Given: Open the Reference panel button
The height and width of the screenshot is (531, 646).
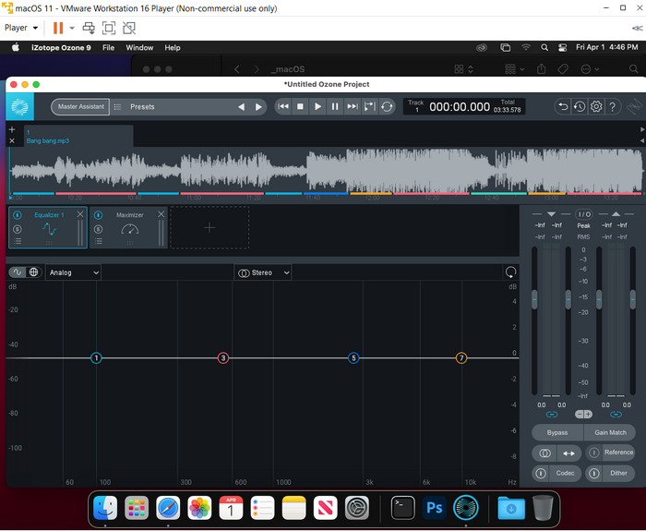Looking at the screenshot, I should [619, 453].
